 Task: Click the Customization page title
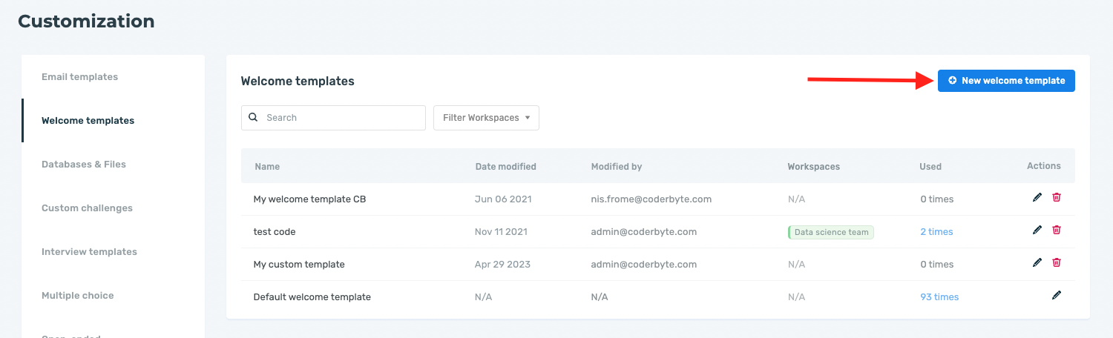86,21
